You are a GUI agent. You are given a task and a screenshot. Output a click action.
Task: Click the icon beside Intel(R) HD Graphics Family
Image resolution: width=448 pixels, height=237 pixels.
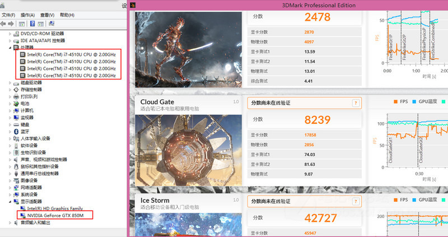pyautogui.click(x=23, y=208)
